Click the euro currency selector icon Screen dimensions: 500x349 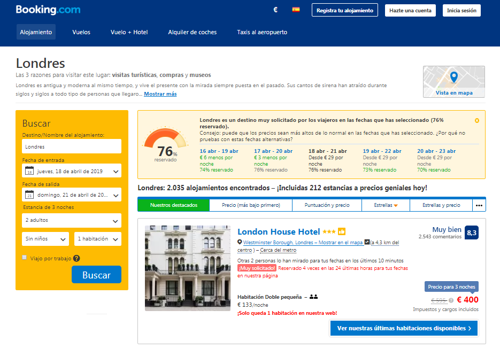tap(275, 10)
